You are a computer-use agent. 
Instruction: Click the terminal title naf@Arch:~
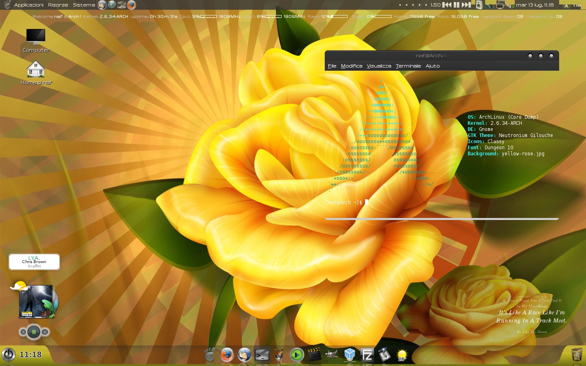431,56
